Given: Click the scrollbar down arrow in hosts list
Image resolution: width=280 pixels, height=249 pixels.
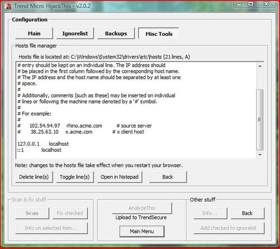Looking at the screenshot, I should pyautogui.click(x=260, y=155).
